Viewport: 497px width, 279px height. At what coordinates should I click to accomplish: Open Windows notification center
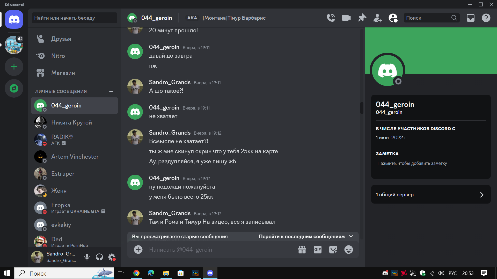[484, 273]
